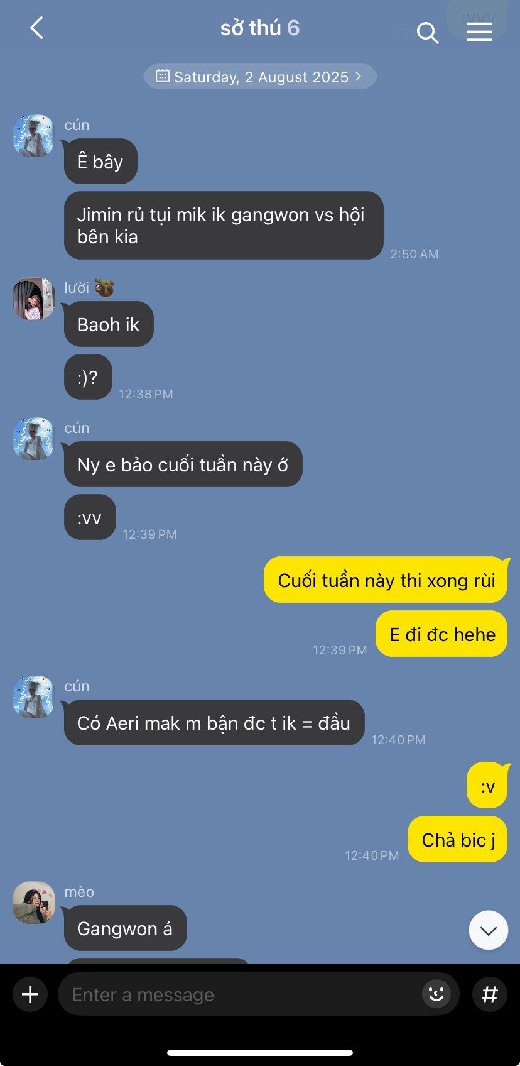
Task: Tap the "Có Aeri mak m bận" message
Action: (x=214, y=723)
